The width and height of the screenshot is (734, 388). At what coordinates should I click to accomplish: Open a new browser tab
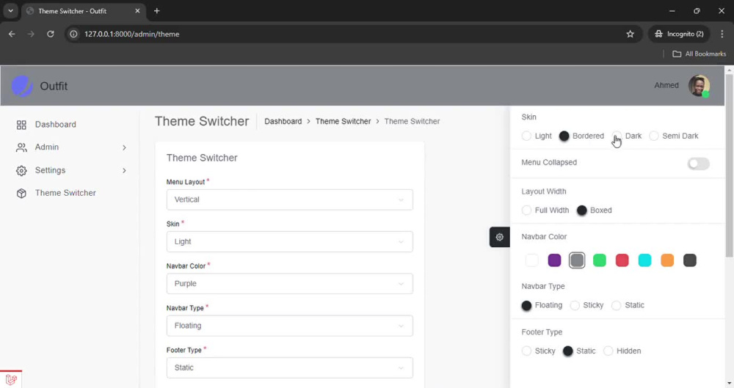(157, 11)
